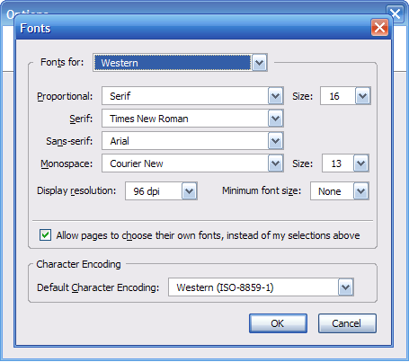
Task: Click the Cancel button
Action: pyautogui.click(x=347, y=323)
